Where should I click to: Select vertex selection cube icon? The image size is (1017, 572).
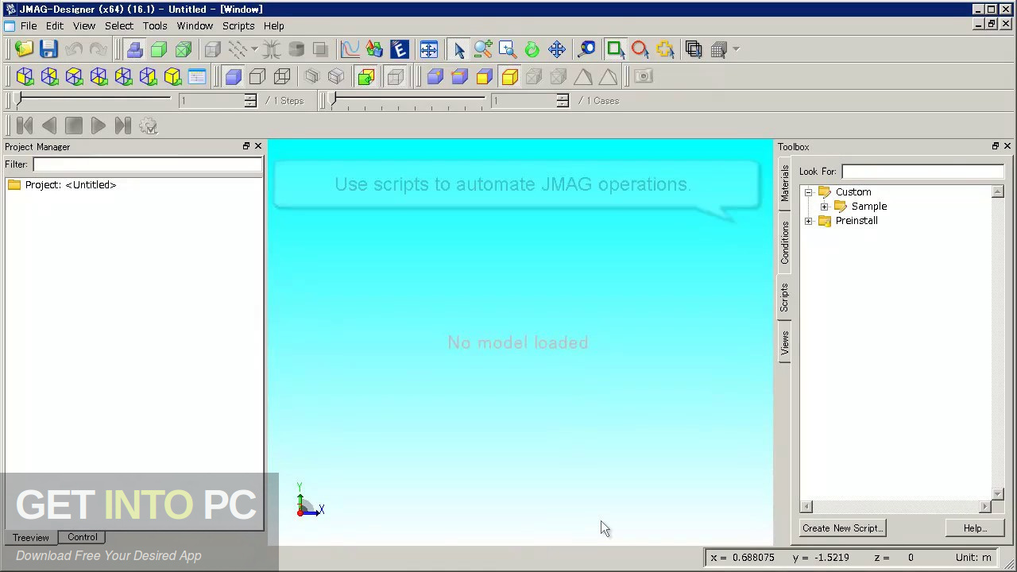coord(435,76)
